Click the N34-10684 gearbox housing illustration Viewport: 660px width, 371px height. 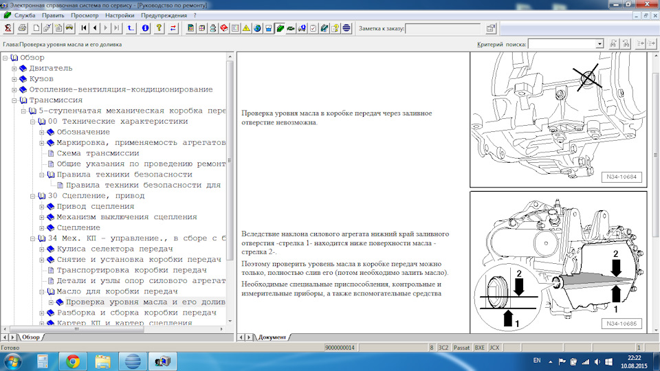(x=558, y=120)
